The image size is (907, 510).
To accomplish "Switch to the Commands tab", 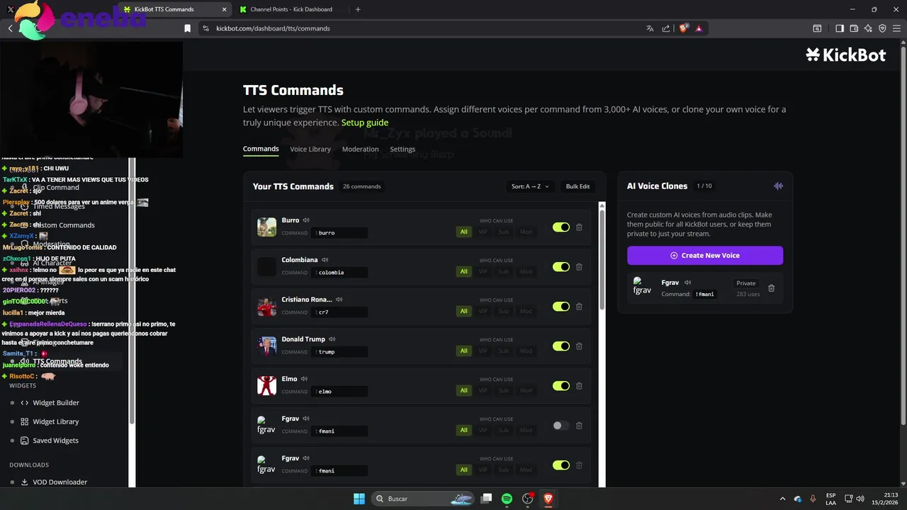I will [261, 149].
